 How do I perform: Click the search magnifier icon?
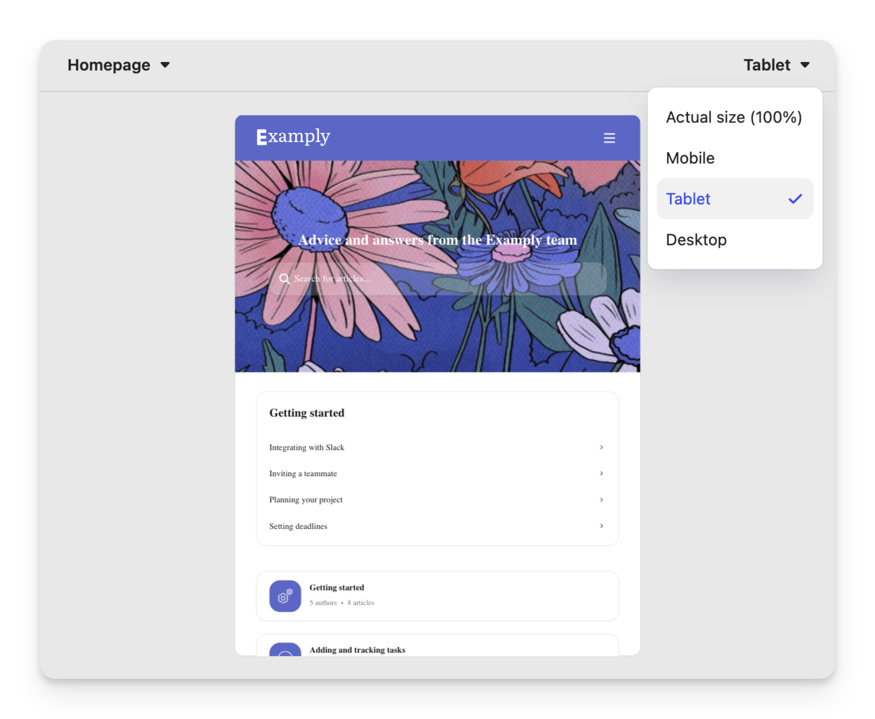click(284, 279)
